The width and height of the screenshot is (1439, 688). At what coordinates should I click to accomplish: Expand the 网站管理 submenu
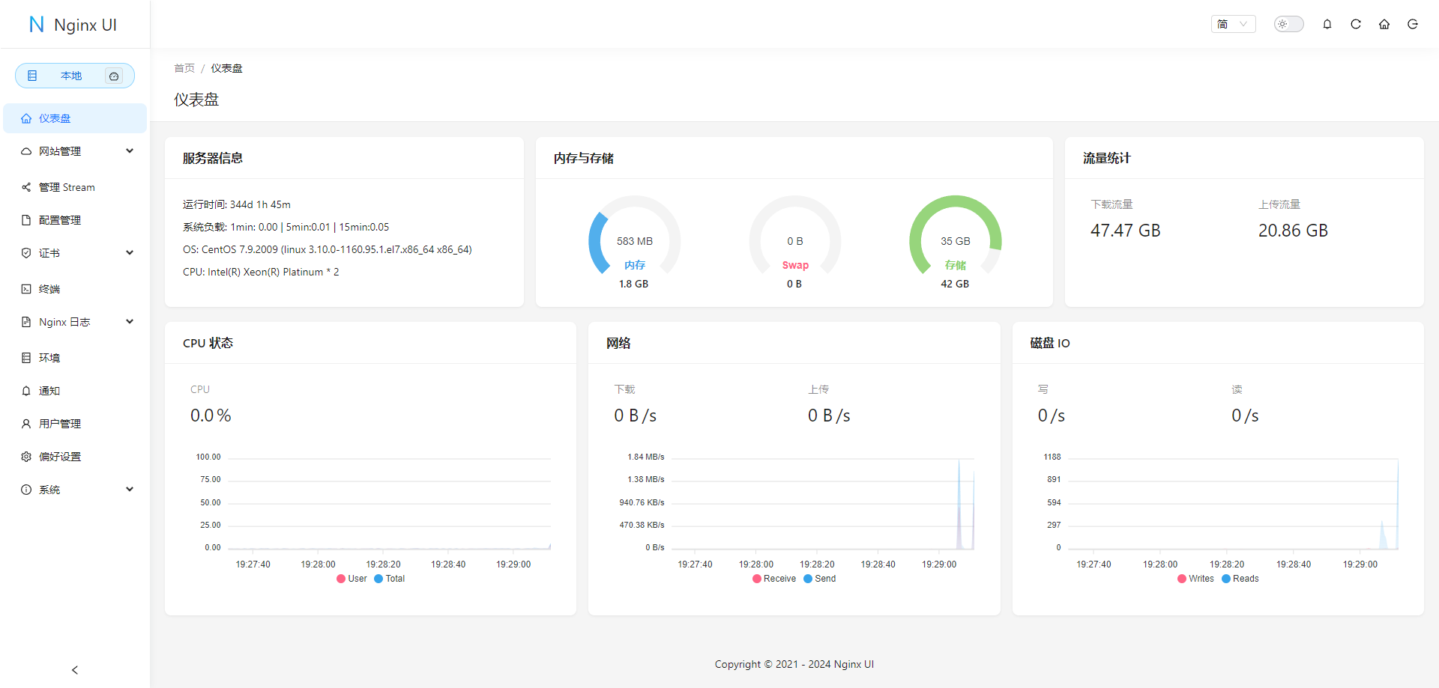point(75,151)
